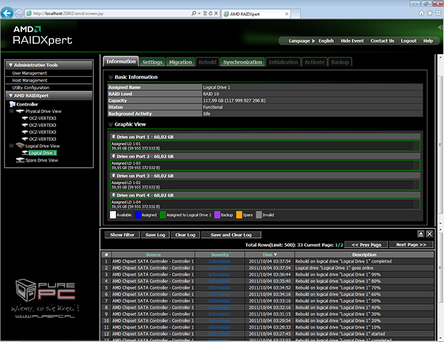Switch to the Information tab
Screen dimensions: 444x342
point(121,62)
